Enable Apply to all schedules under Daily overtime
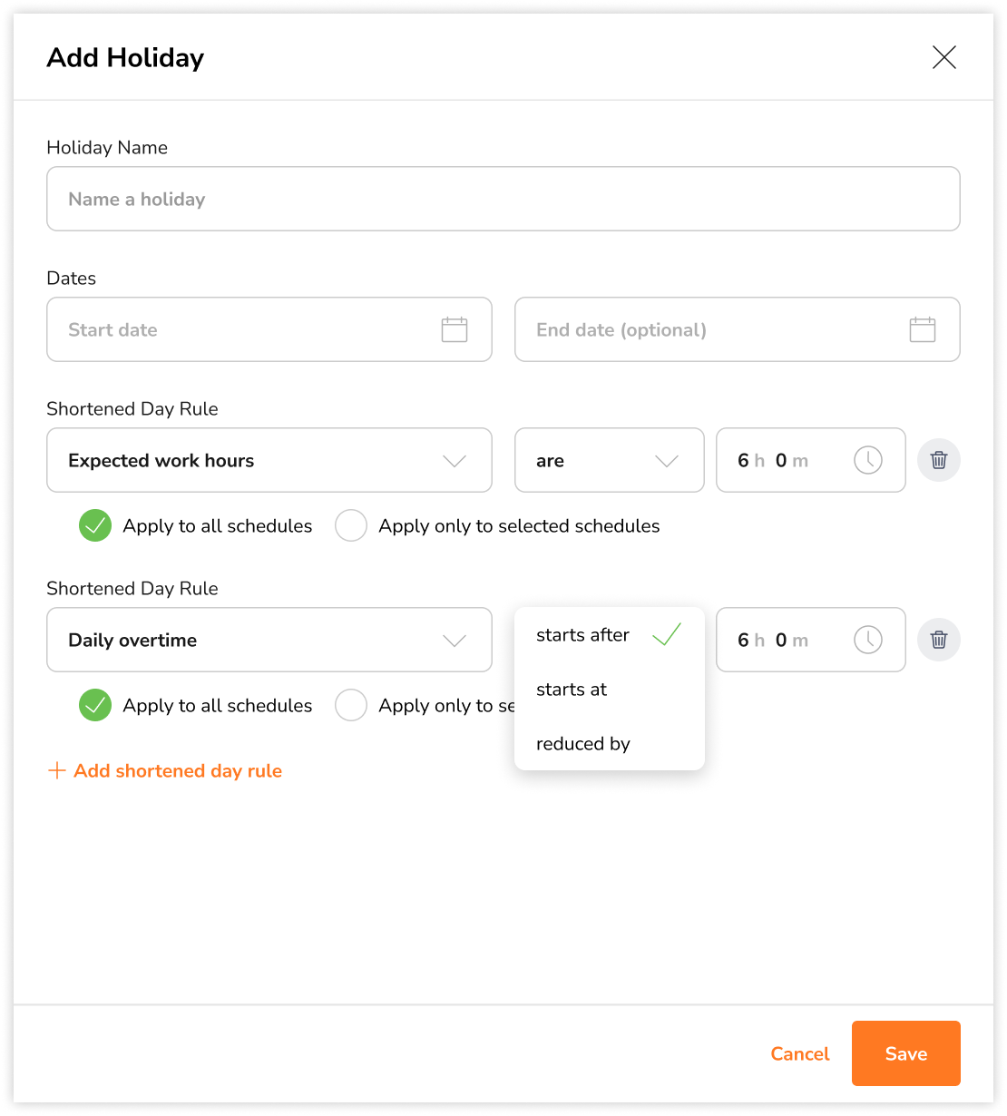This screenshot has width=1007, height=1116. [94, 705]
